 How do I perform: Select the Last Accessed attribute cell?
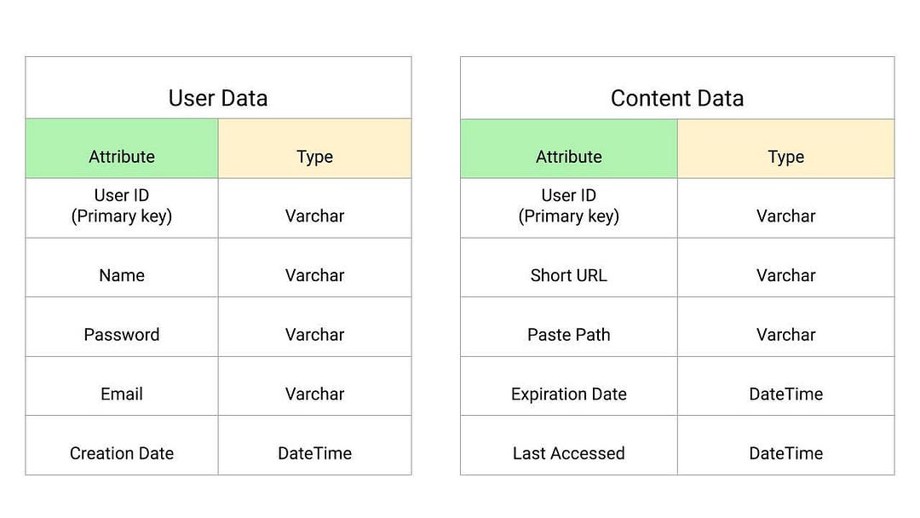click(x=569, y=453)
